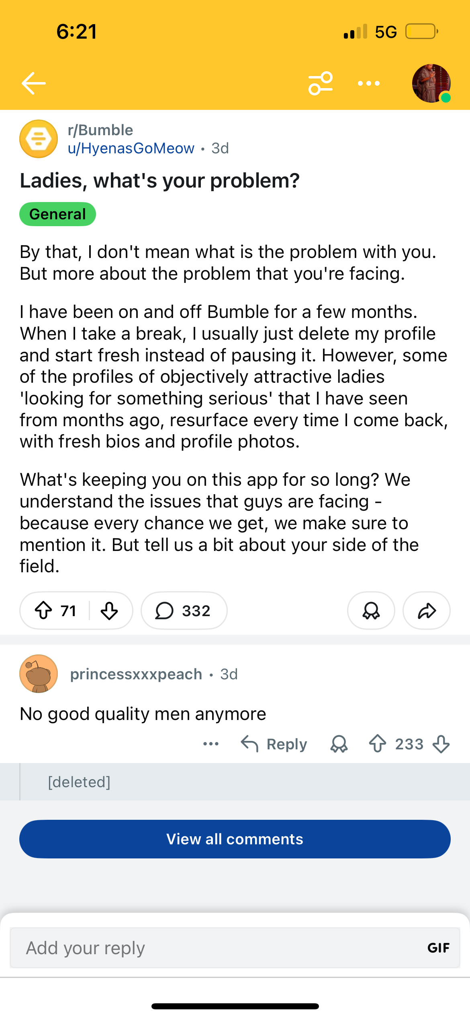Downvote the post
The image size is (470, 1019).
pos(109,611)
